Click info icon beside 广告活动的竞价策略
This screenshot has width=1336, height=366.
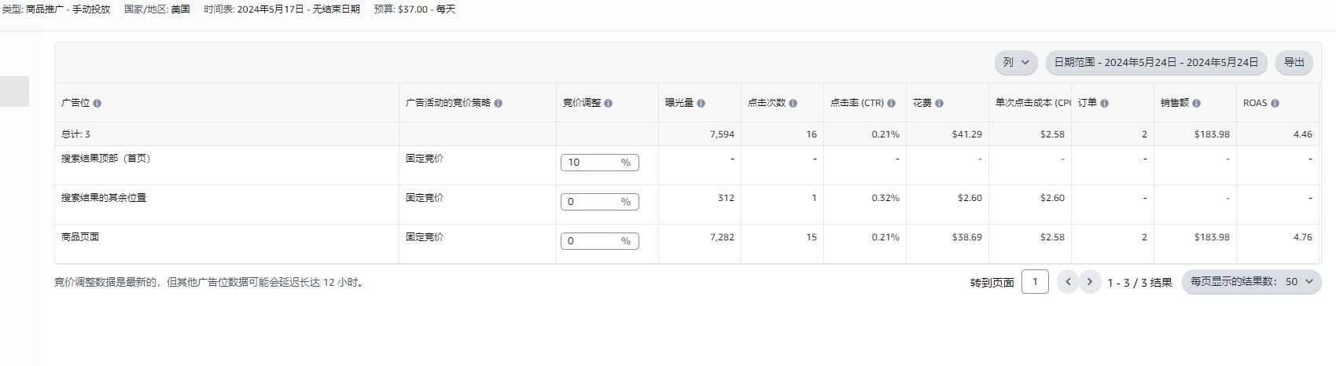[498, 104]
